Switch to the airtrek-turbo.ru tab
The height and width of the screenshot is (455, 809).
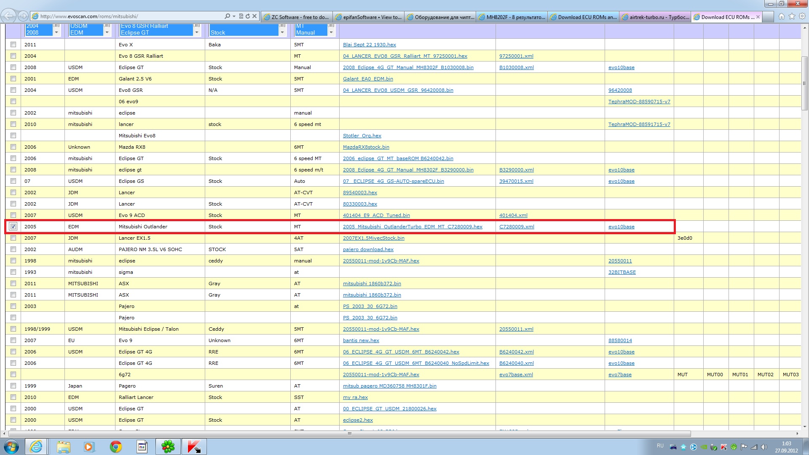655,17
